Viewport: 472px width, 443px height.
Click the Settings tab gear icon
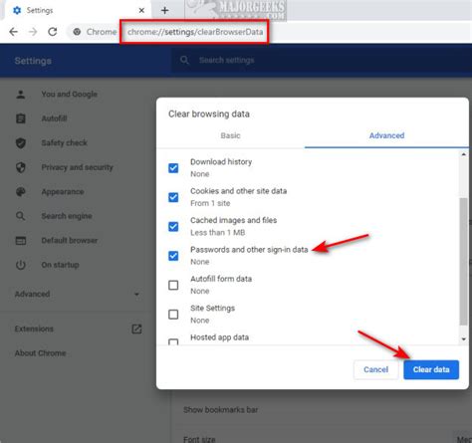pyautogui.click(x=17, y=10)
